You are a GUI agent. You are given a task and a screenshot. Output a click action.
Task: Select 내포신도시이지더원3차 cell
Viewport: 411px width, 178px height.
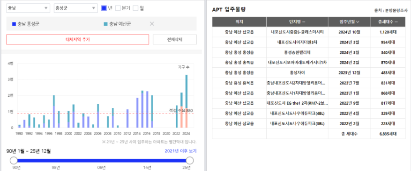point(297,42)
